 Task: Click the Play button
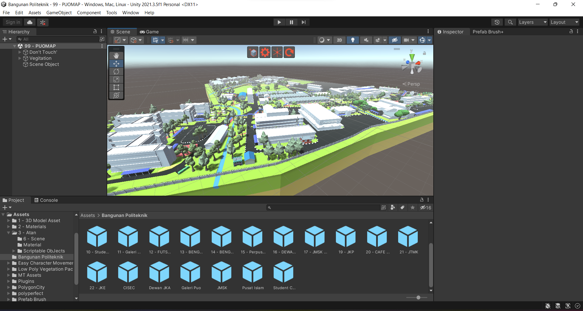279,22
